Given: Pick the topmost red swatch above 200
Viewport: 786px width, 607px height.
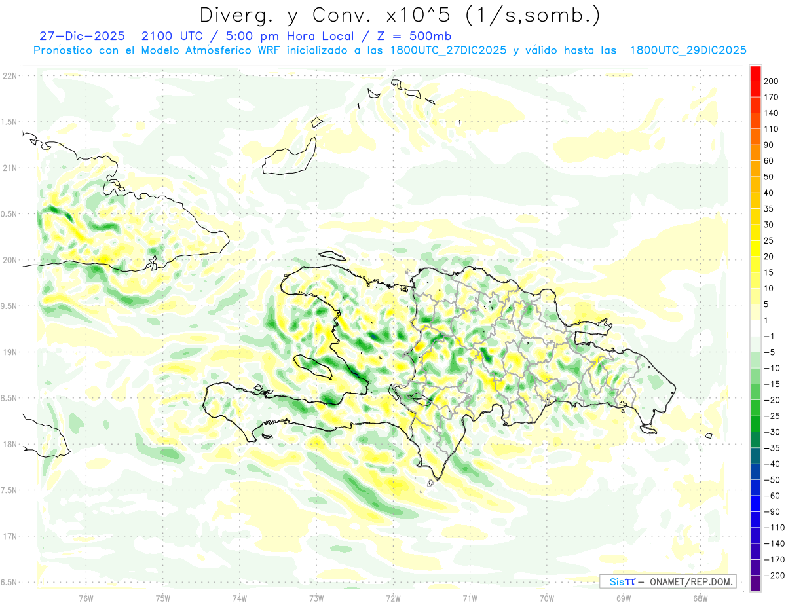Looking at the screenshot, I should 755,73.
